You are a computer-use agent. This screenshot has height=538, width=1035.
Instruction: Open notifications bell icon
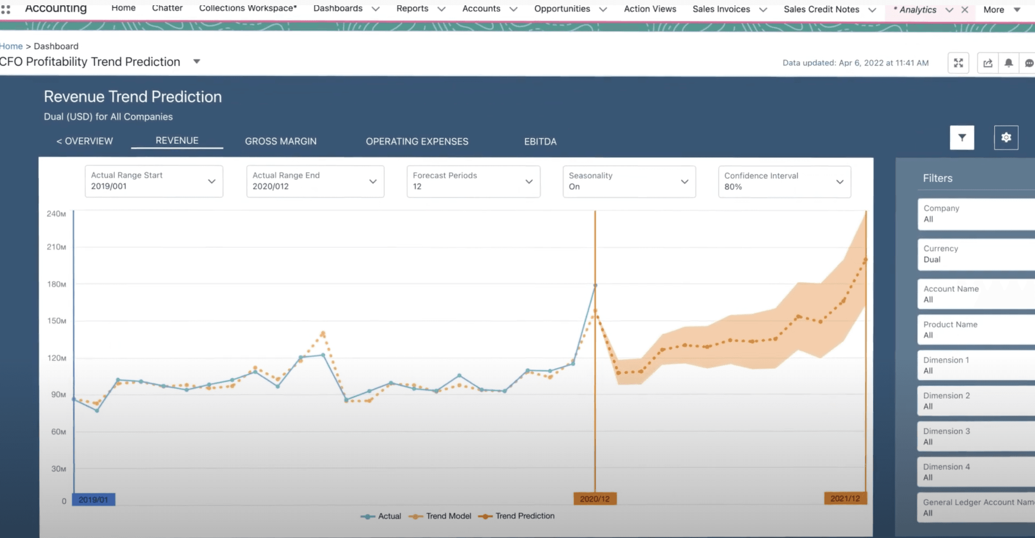pos(1008,63)
